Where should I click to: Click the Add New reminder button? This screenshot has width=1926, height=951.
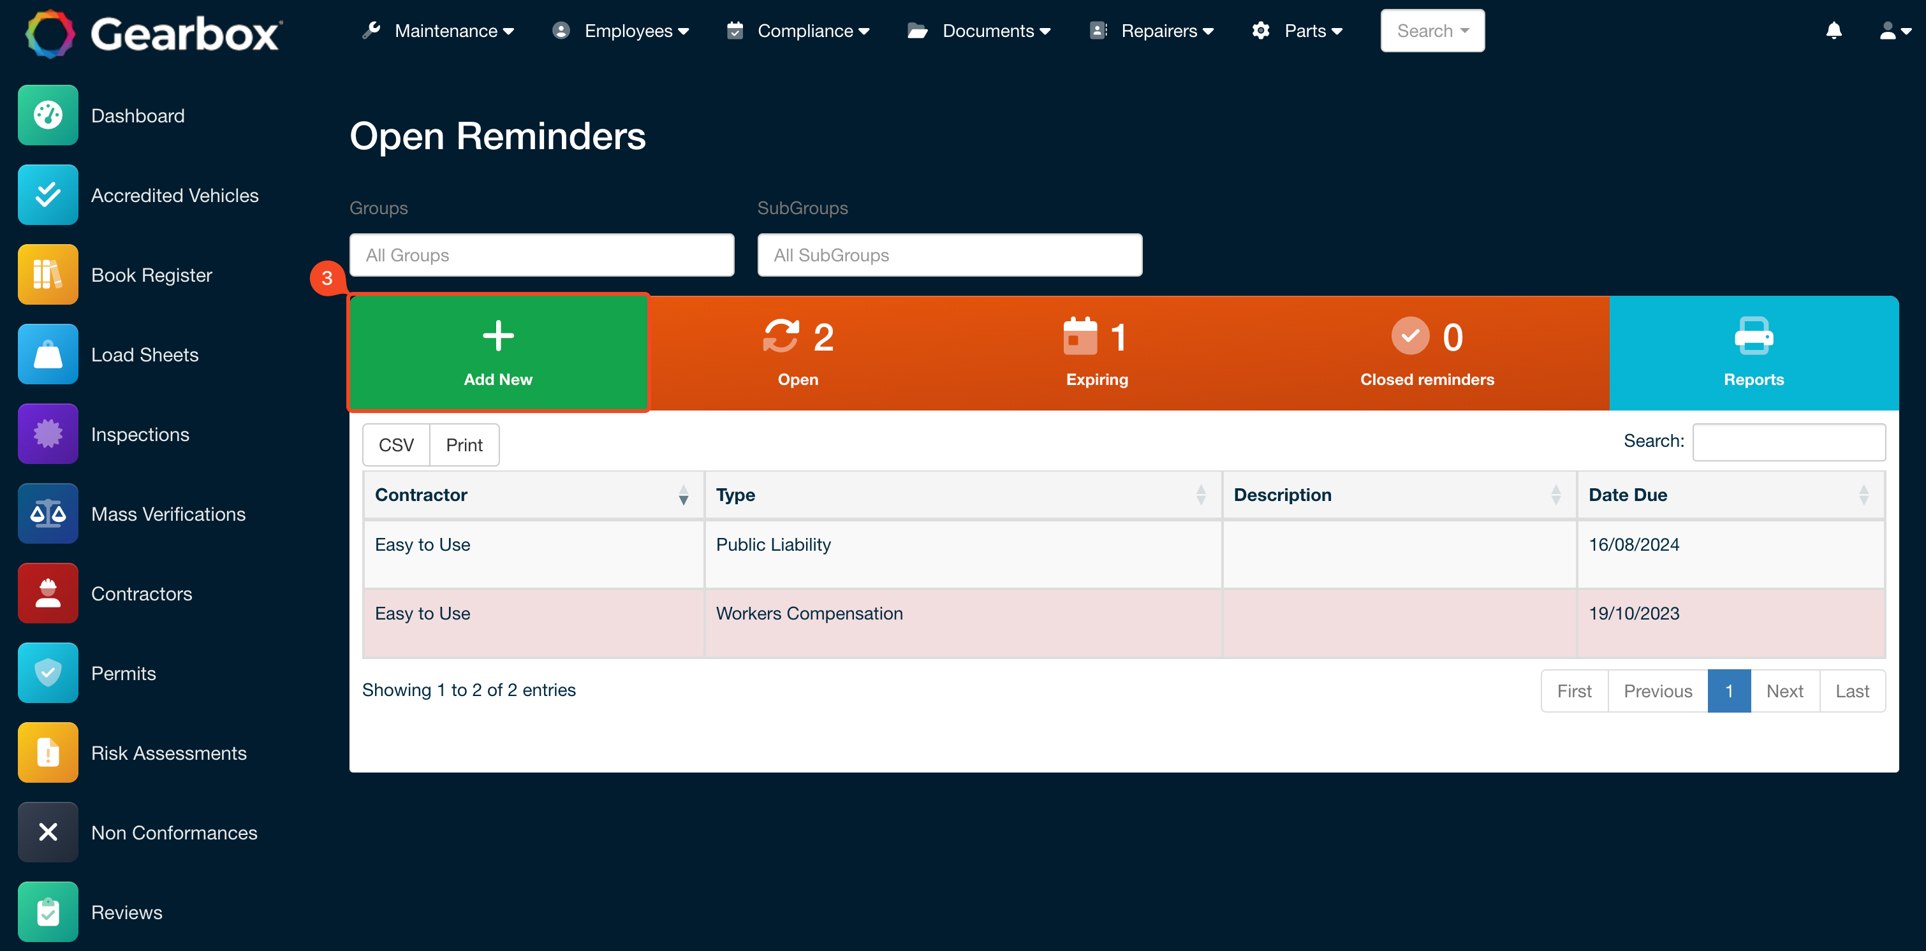pyautogui.click(x=498, y=352)
